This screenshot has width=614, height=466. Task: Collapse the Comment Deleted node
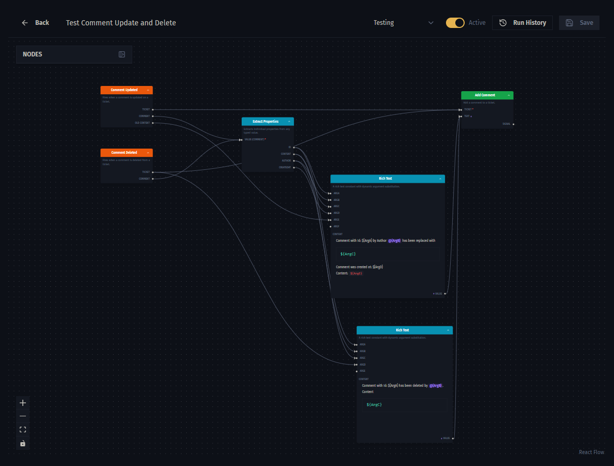click(x=148, y=152)
